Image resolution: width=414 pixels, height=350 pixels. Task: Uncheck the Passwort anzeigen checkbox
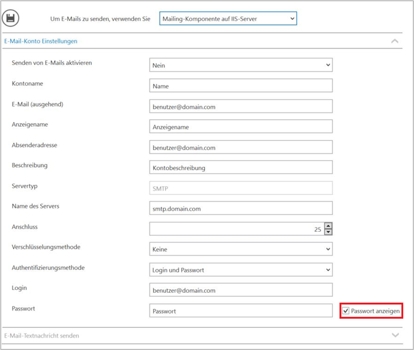[345, 311]
